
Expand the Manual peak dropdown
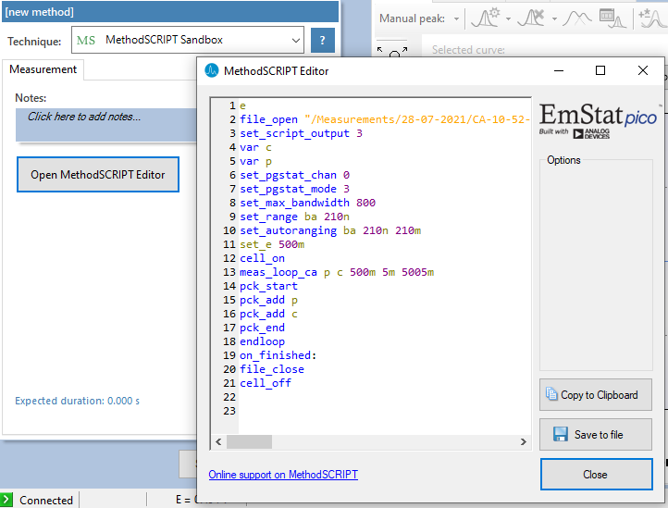point(456,19)
